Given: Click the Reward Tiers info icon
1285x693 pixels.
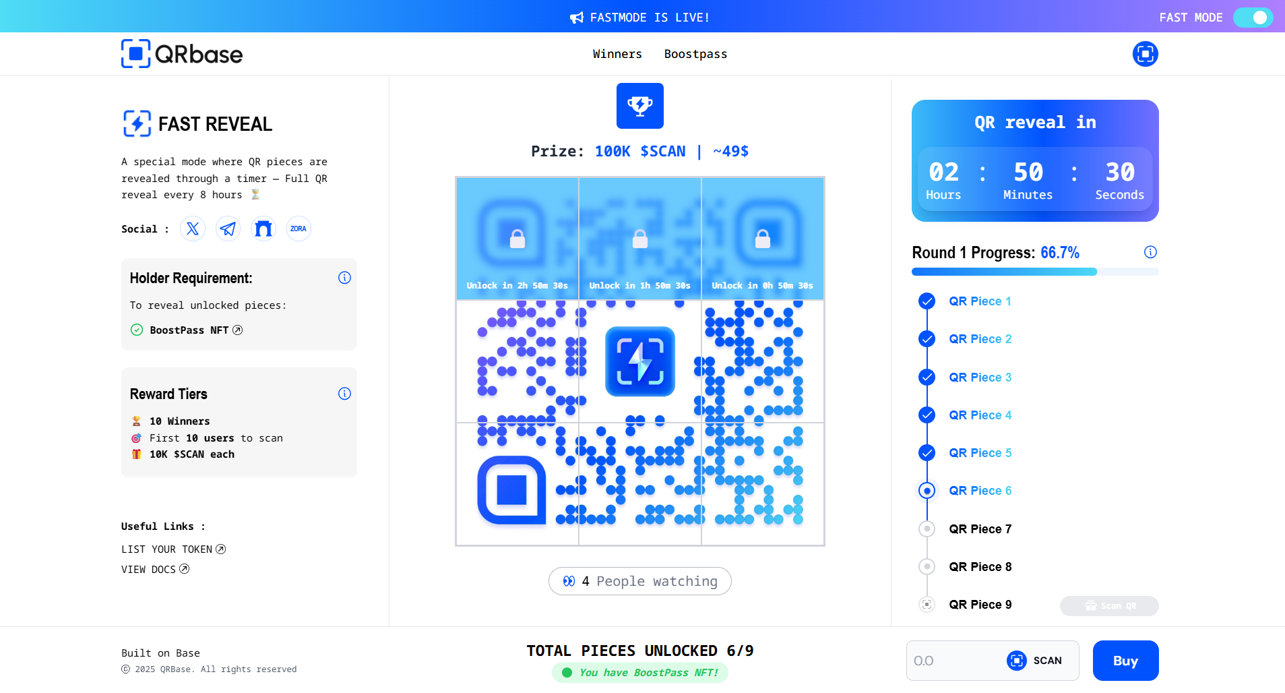Looking at the screenshot, I should (x=344, y=394).
